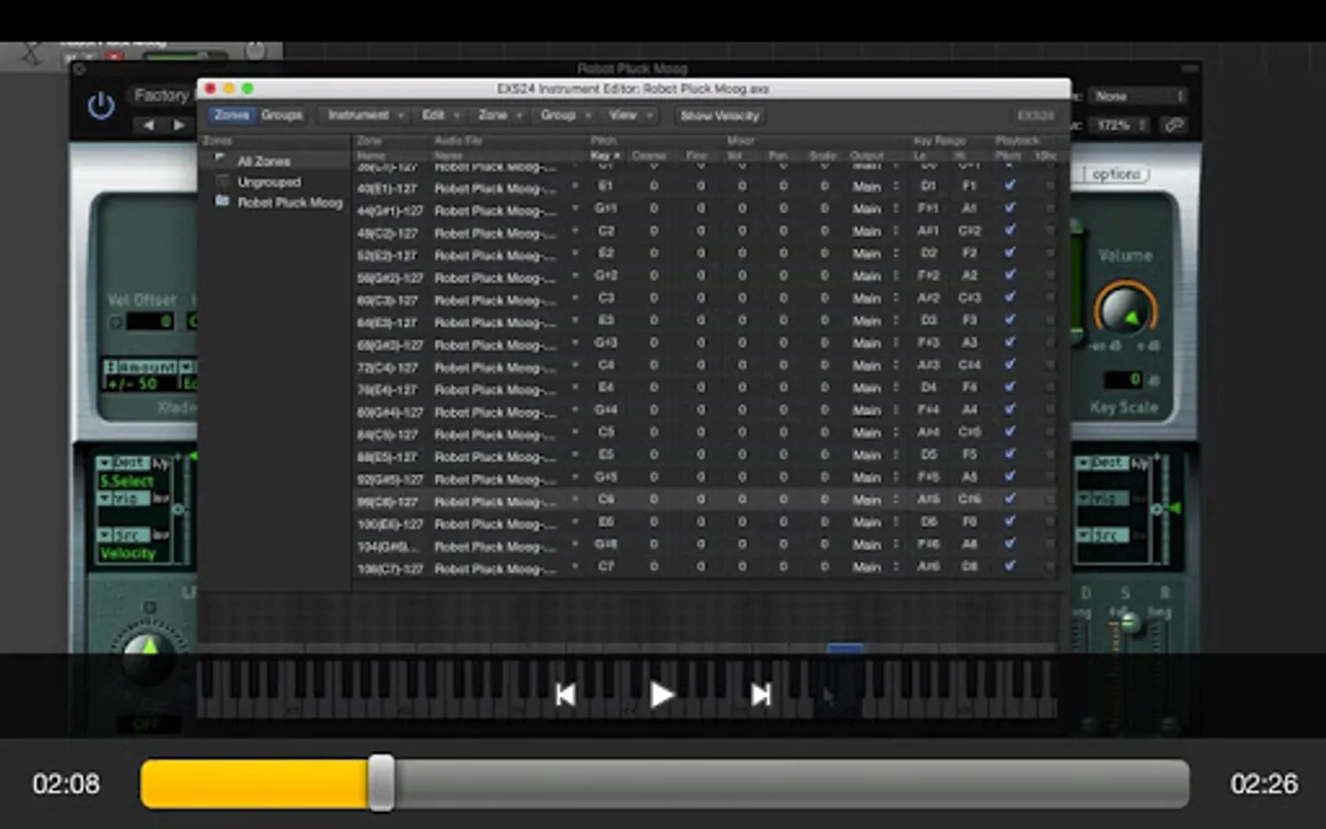Screen dimensions: 1326x829
Task: Select zone name 80(G#4)-127
Action: (x=390, y=412)
